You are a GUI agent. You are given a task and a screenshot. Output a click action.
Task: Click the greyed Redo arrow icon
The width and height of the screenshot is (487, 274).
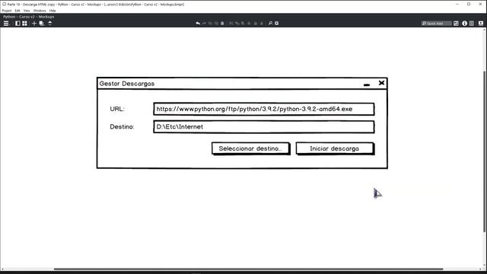(204, 24)
